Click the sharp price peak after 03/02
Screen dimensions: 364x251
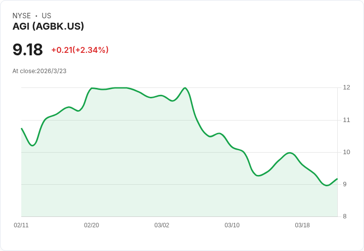click(x=185, y=88)
